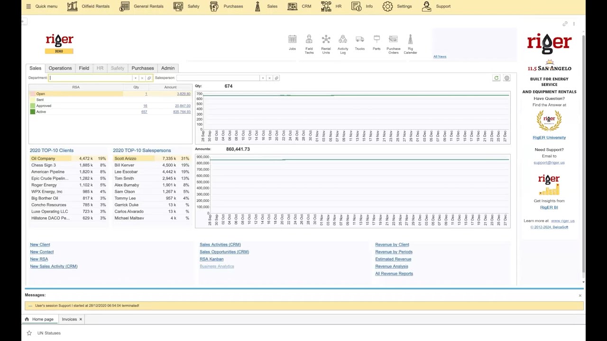Screen dimensions: 607x341
Task: Open the Sales top menu
Action: pyautogui.click(x=266, y=6)
